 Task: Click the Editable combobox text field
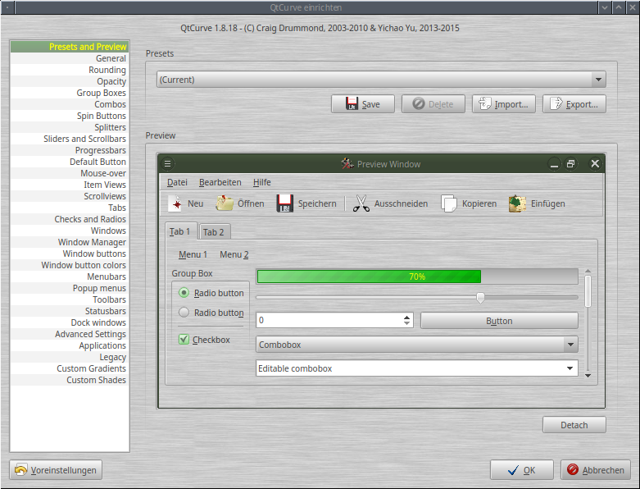[410, 368]
